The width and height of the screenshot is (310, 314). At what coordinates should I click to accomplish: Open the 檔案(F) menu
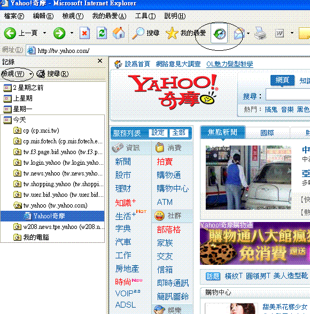[14, 16]
